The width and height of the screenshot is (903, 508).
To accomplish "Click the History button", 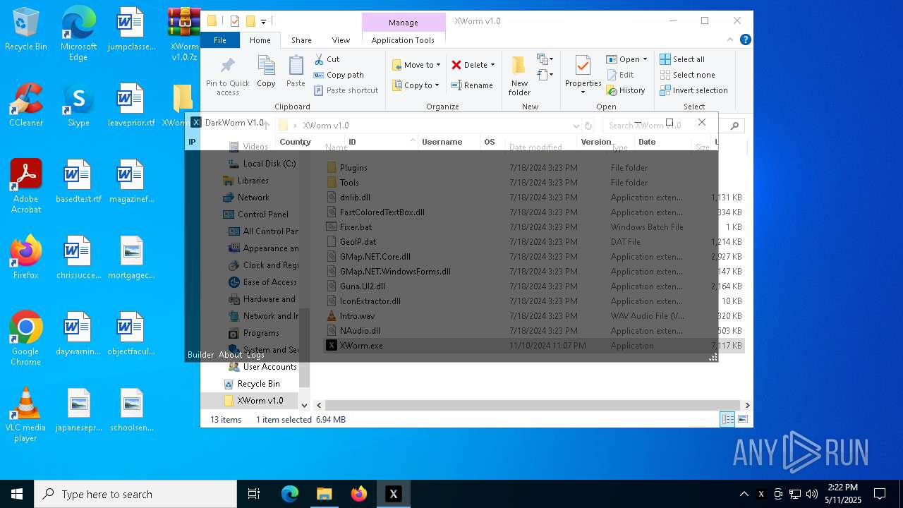I will pyautogui.click(x=626, y=90).
